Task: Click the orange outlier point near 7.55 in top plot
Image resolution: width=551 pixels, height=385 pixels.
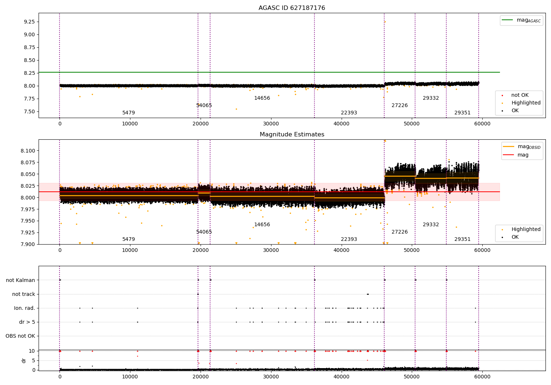Action: pyautogui.click(x=236, y=109)
